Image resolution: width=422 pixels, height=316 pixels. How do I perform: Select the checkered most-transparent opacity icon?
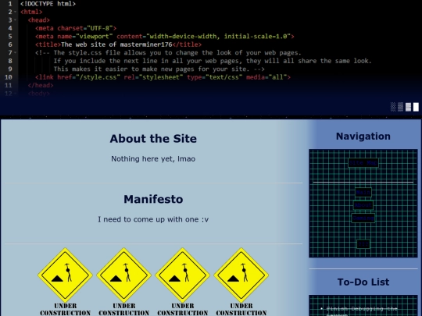[x=393, y=107]
